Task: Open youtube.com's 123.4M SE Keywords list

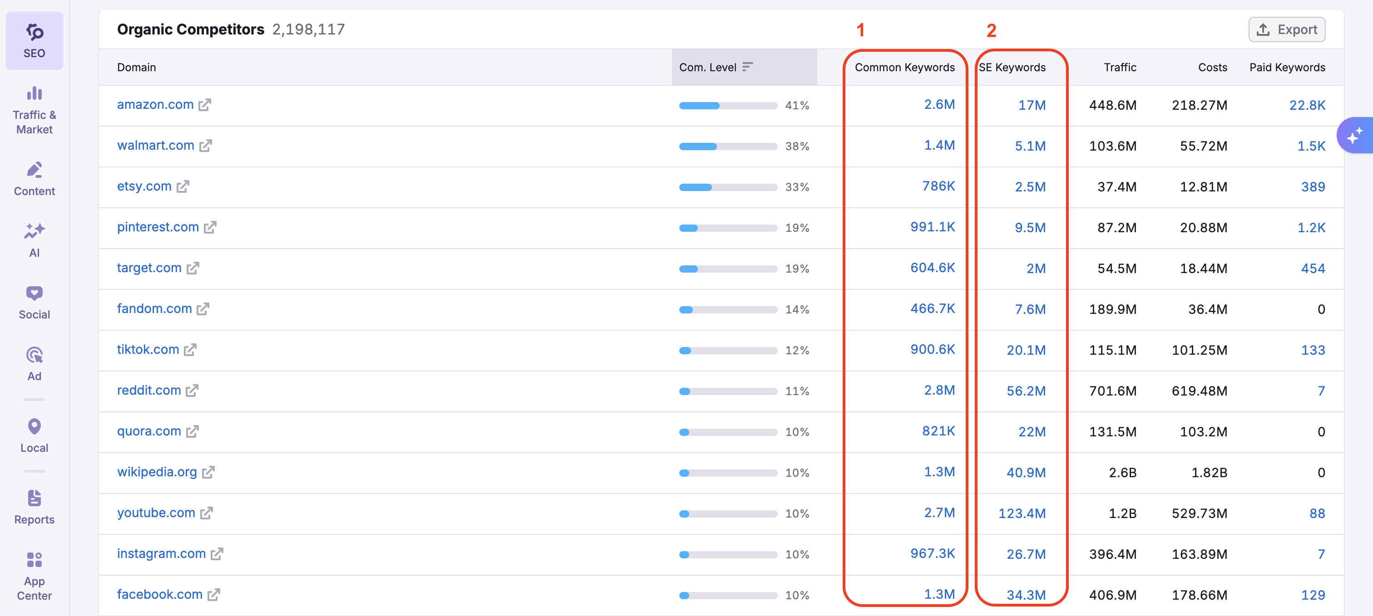Action: coord(1022,513)
